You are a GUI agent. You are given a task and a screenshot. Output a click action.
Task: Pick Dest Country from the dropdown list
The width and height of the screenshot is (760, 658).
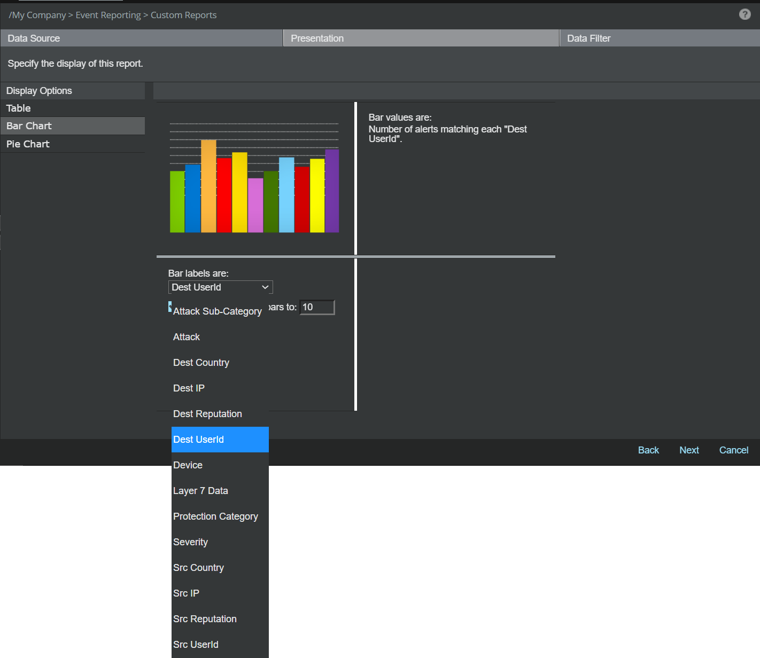pyautogui.click(x=220, y=363)
